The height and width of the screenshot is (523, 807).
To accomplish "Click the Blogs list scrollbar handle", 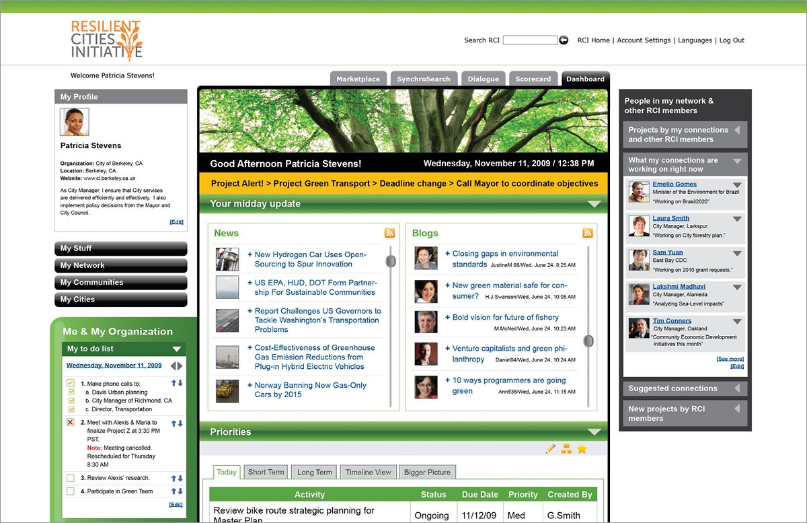I will pyautogui.click(x=588, y=341).
